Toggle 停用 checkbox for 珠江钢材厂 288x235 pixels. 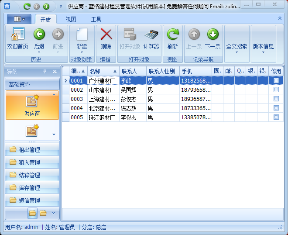coord(276,117)
